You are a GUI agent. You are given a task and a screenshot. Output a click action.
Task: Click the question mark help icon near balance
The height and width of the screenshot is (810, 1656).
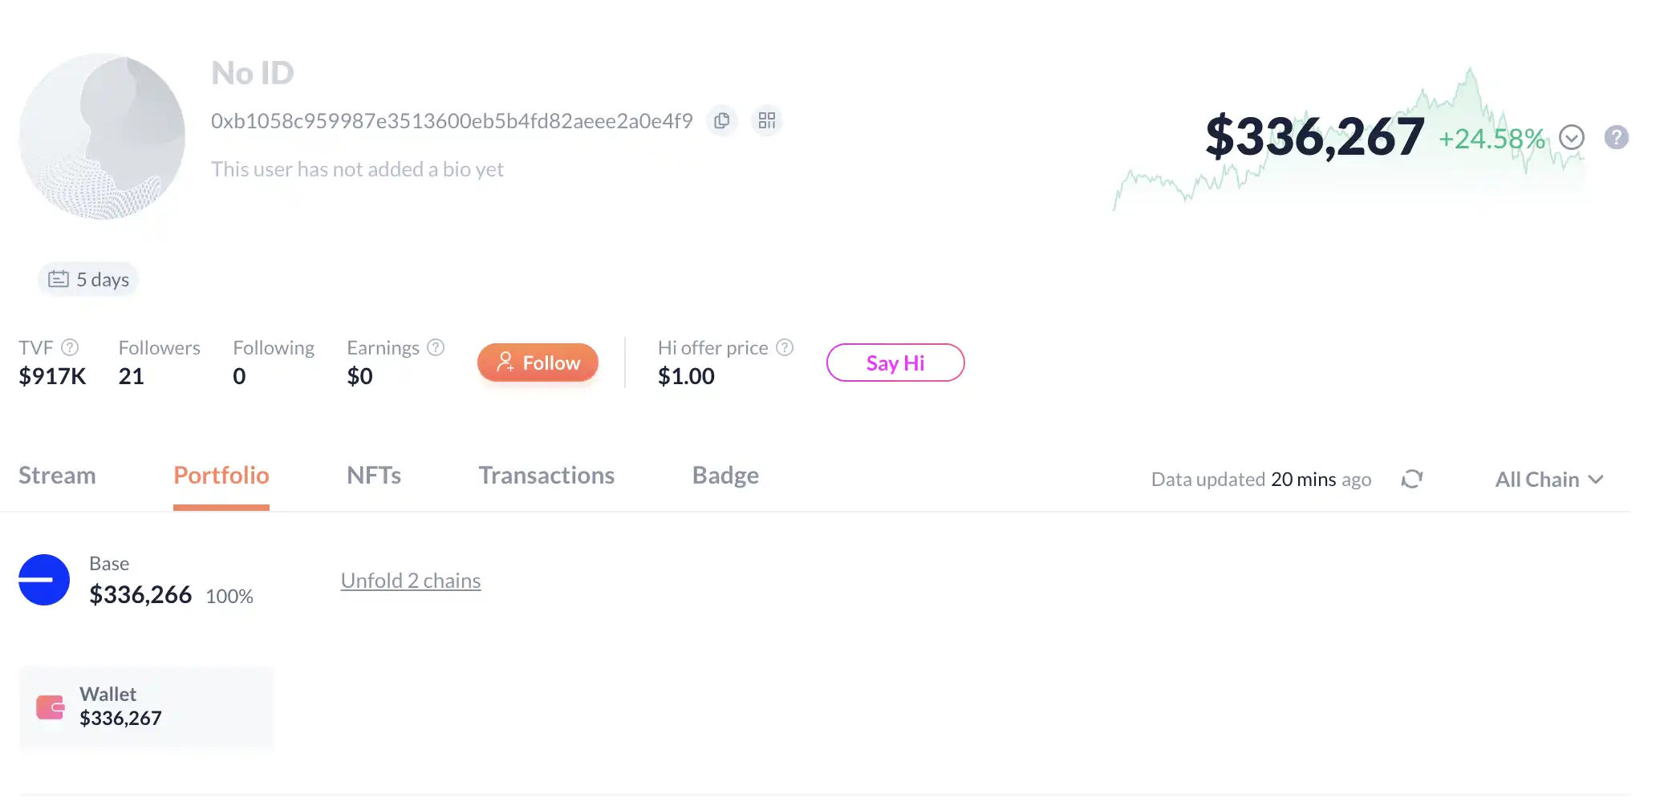pyautogui.click(x=1616, y=137)
